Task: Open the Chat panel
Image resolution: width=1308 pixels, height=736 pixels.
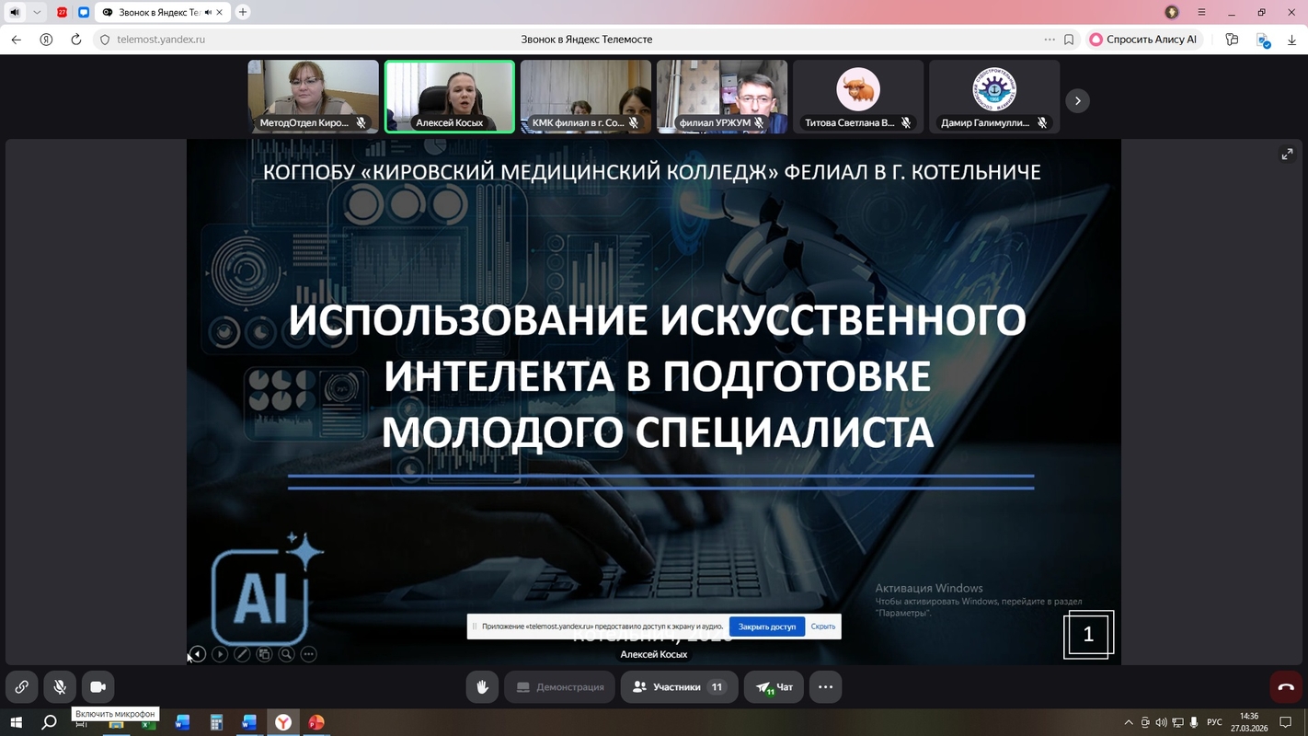Action: [x=774, y=687]
